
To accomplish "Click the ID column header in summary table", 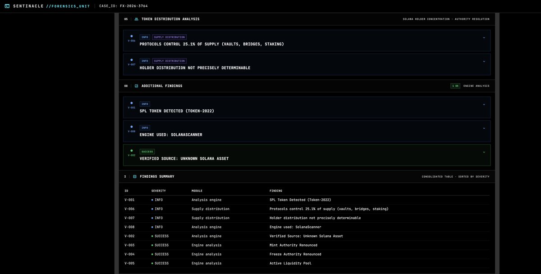I will click(x=126, y=191).
